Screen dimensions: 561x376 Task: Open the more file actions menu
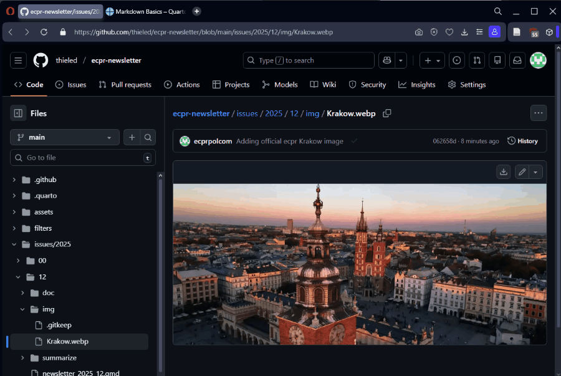click(x=539, y=113)
